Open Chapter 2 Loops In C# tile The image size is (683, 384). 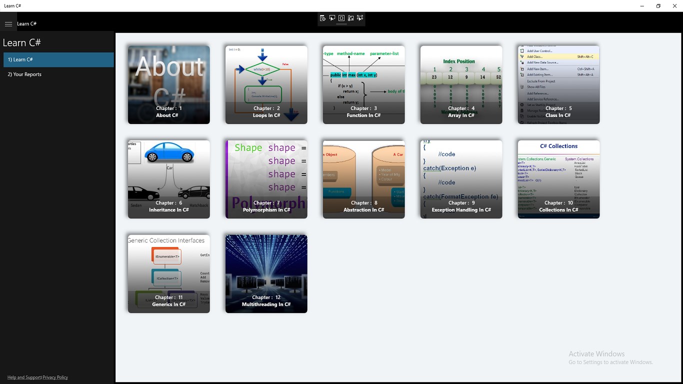(266, 84)
